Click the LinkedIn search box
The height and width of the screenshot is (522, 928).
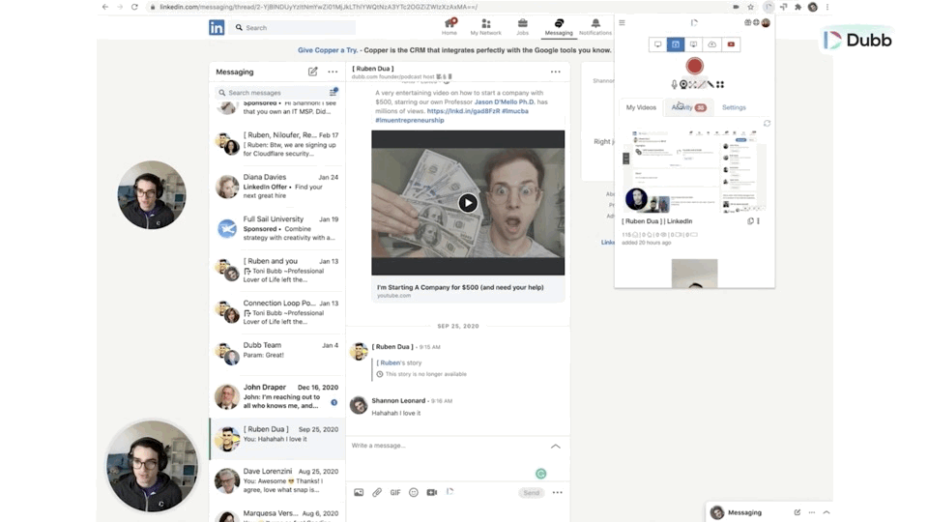coord(294,28)
